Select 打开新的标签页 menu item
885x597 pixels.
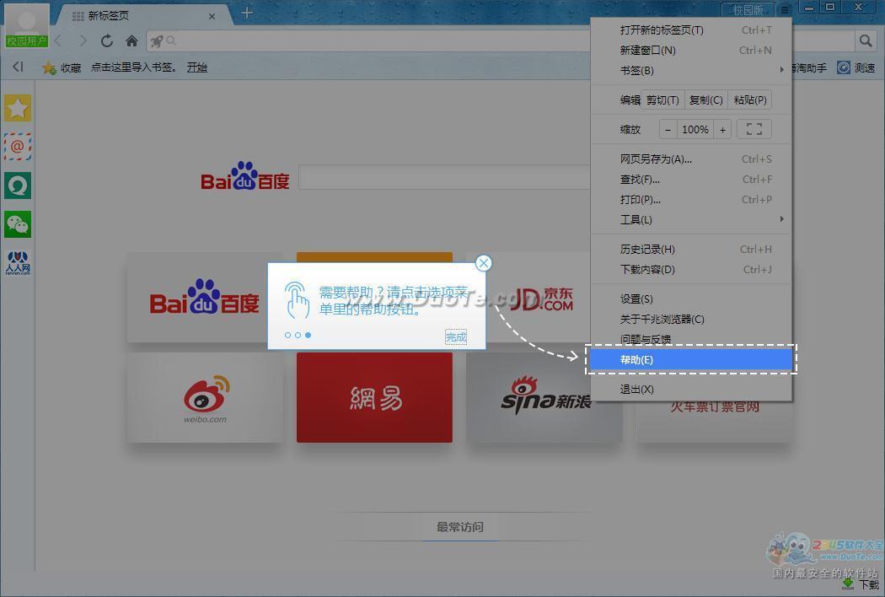click(x=691, y=30)
